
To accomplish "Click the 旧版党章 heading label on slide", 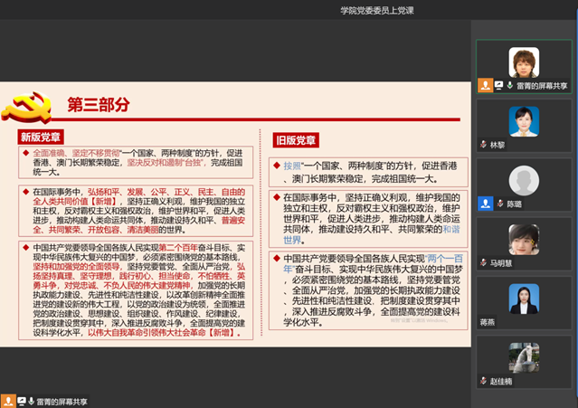I will pos(297,140).
